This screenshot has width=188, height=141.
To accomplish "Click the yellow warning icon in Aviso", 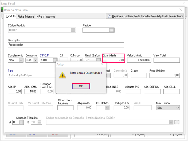I will click(62, 75).
